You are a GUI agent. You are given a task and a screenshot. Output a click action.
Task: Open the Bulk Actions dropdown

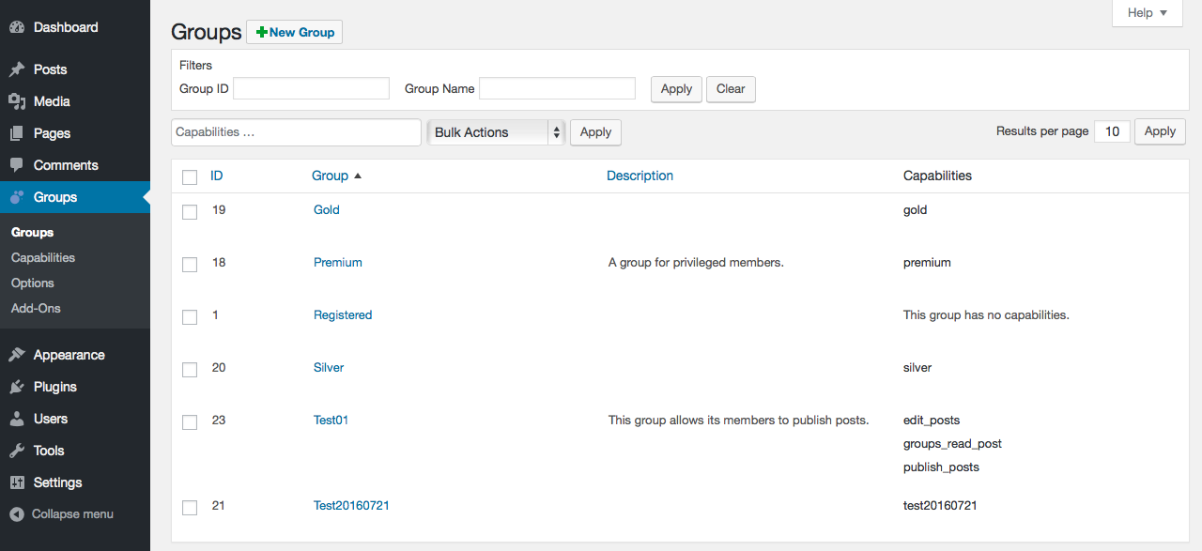496,132
